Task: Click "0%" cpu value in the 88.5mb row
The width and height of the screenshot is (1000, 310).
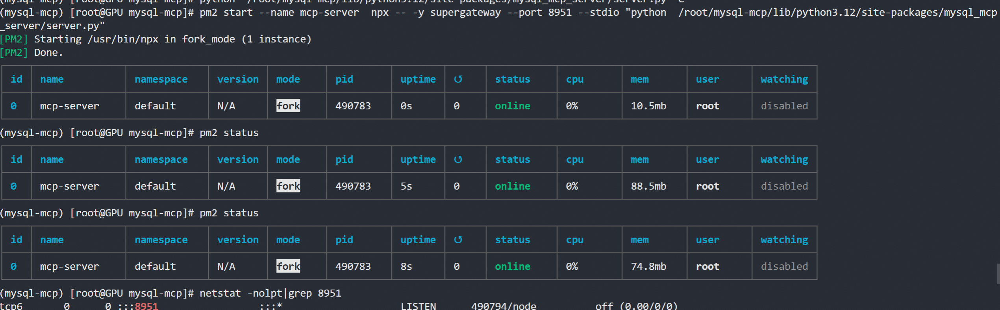Action: (572, 186)
